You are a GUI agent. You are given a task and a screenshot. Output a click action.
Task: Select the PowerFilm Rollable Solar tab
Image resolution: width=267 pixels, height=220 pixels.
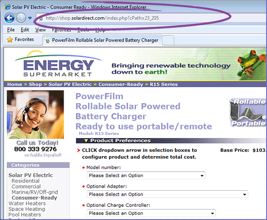[x=102, y=40]
